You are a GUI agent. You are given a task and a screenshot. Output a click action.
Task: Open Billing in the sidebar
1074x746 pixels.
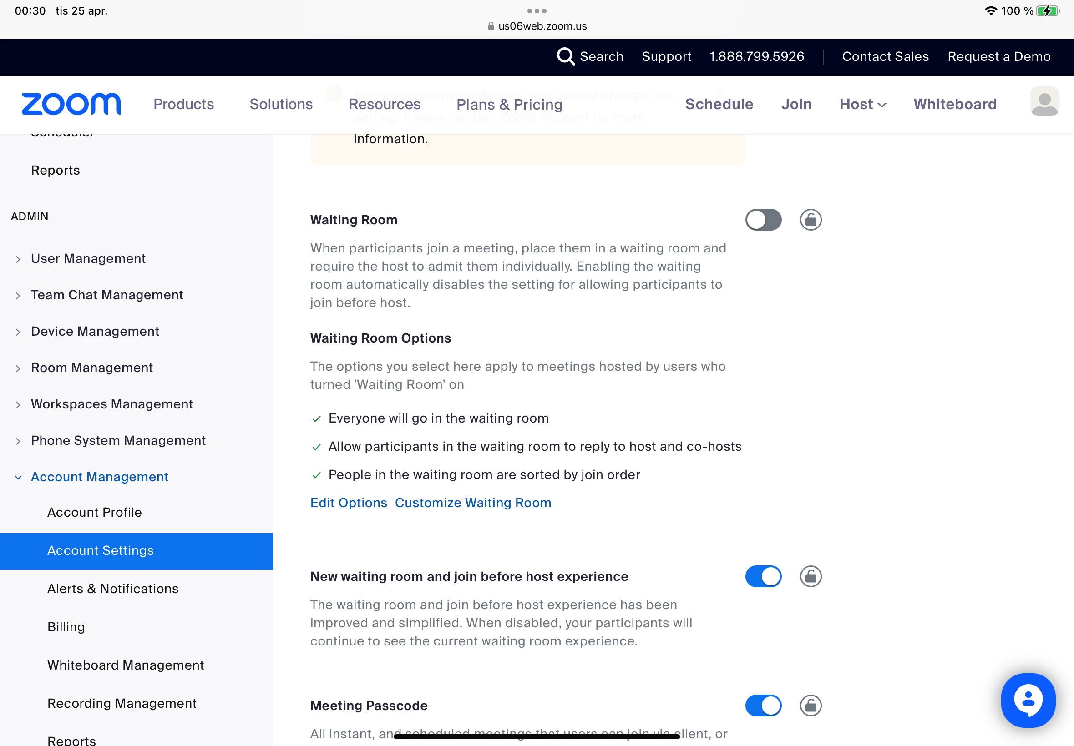(66, 627)
